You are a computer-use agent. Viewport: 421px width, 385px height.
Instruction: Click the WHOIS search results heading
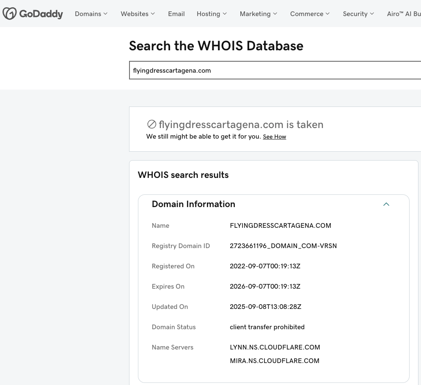pos(183,175)
